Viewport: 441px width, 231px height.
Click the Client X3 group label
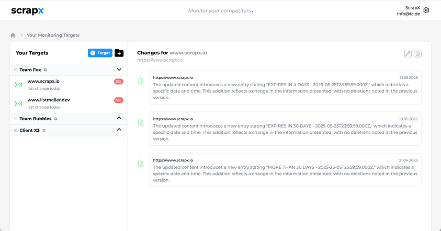click(x=29, y=130)
